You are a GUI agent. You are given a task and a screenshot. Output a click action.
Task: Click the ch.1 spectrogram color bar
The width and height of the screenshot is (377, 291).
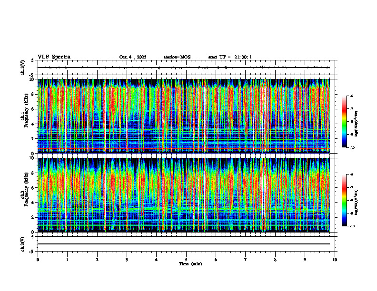[344, 122]
